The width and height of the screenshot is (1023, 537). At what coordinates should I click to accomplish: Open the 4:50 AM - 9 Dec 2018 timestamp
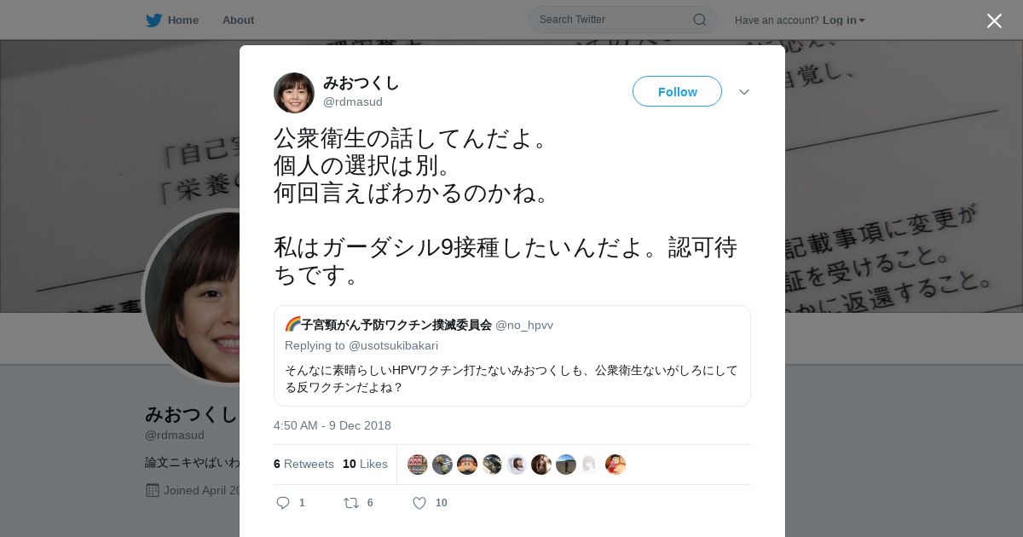click(x=332, y=425)
